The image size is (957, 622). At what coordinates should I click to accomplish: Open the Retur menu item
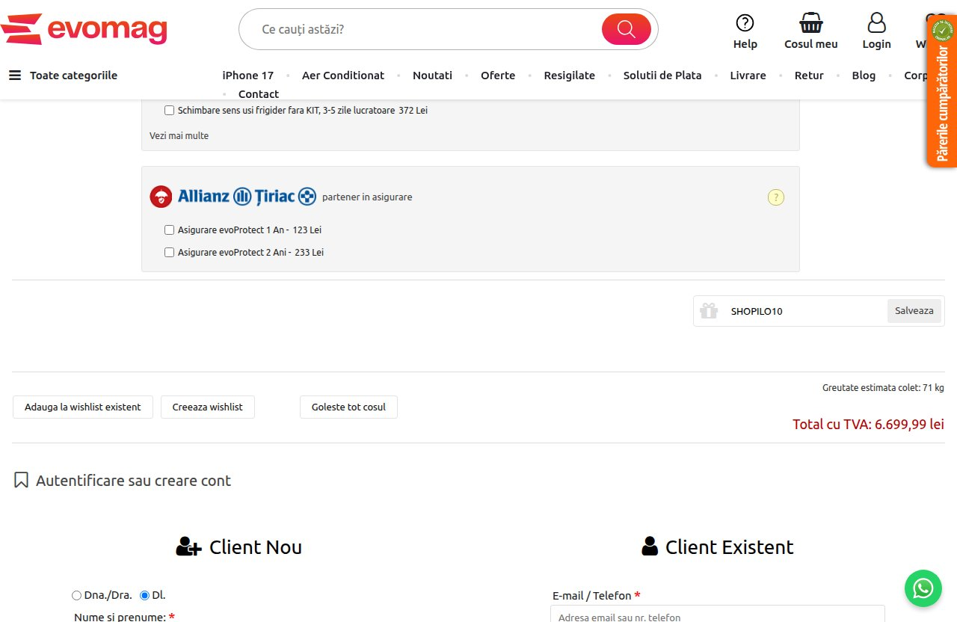(809, 76)
